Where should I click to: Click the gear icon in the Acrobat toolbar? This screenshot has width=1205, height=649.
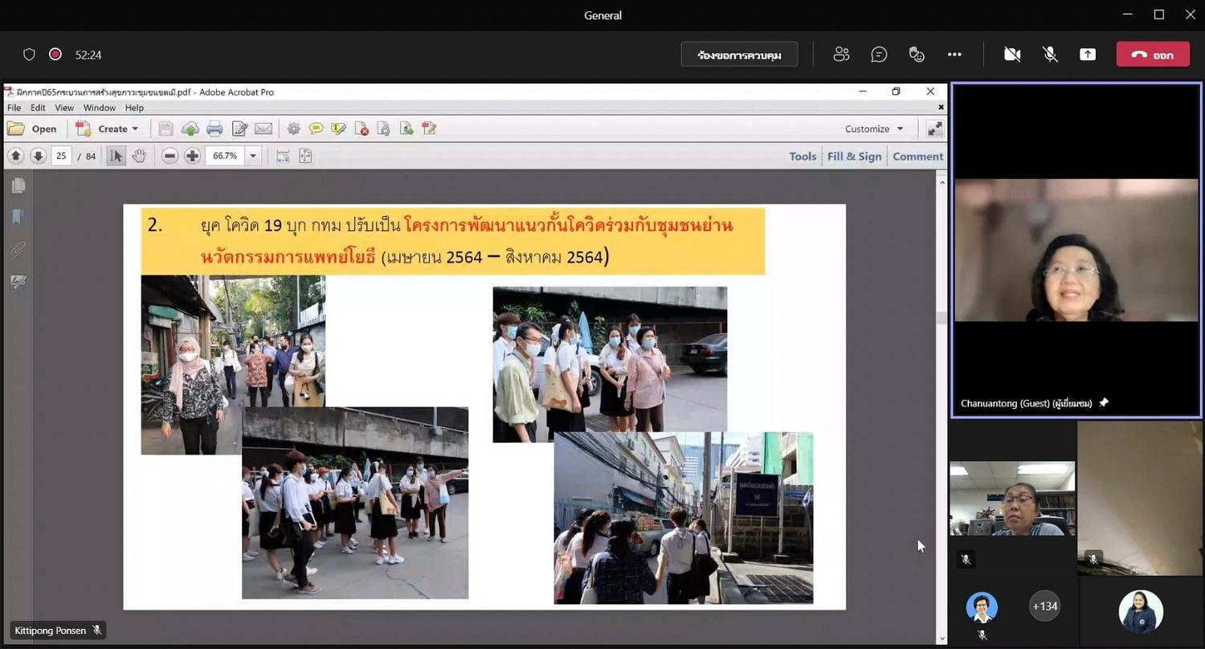coord(294,129)
